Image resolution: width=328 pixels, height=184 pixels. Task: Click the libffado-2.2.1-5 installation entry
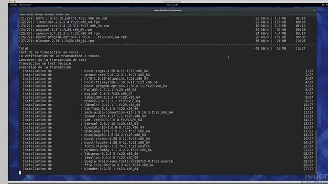click(x=111, y=108)
